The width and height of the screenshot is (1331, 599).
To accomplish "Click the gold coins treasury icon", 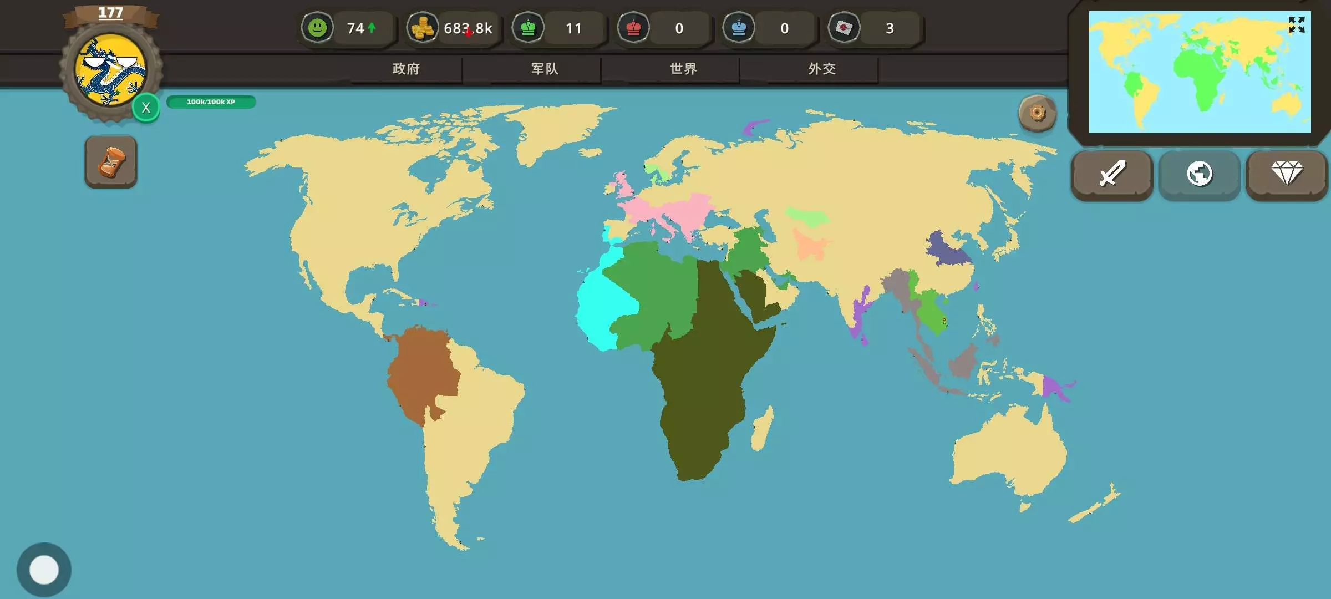I will pyautogui.click(x=423, y=28).
